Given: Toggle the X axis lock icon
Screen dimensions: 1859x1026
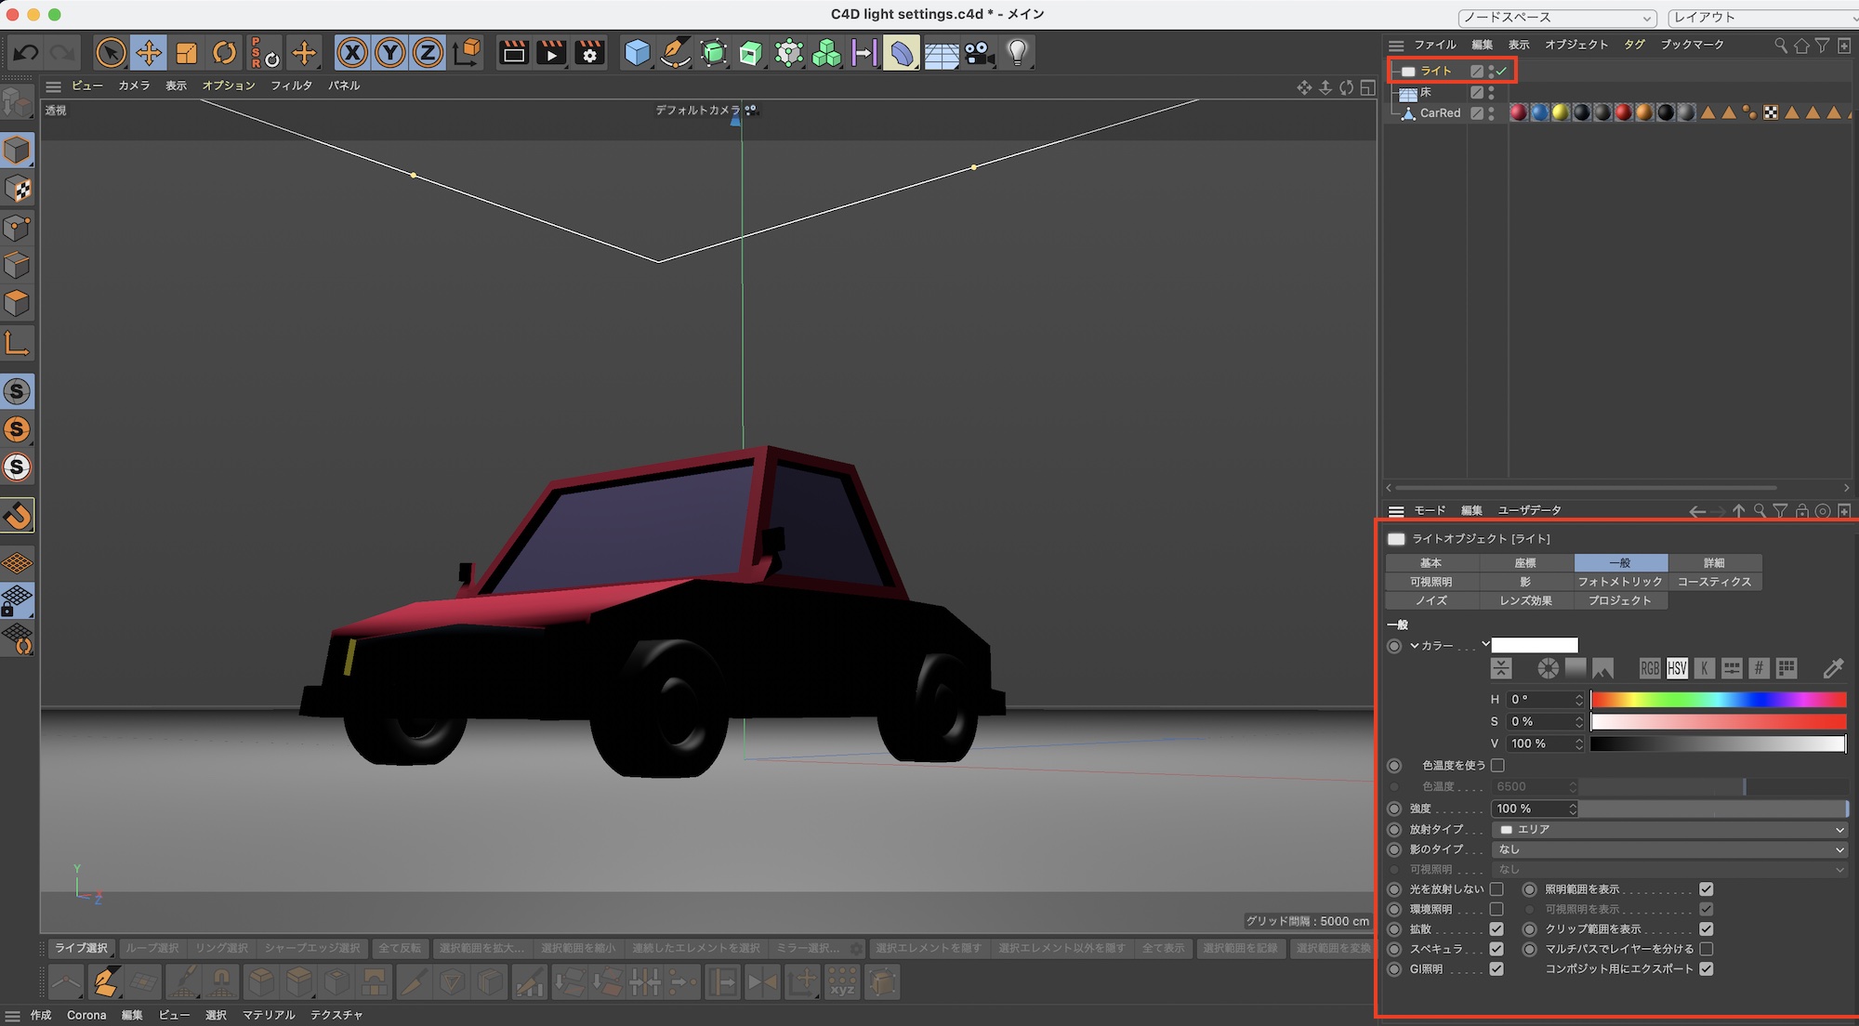Looking at the screenshot, I should pyautogui.click(x=352, y=53).
